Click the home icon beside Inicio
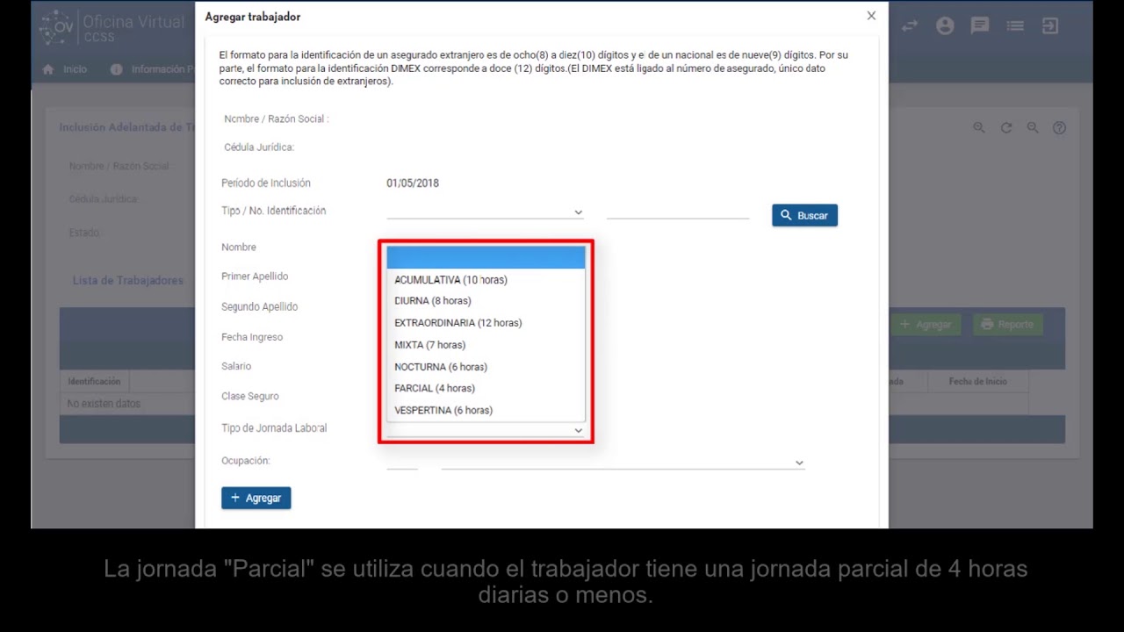 pyautogui.click(x=47, y=69)
